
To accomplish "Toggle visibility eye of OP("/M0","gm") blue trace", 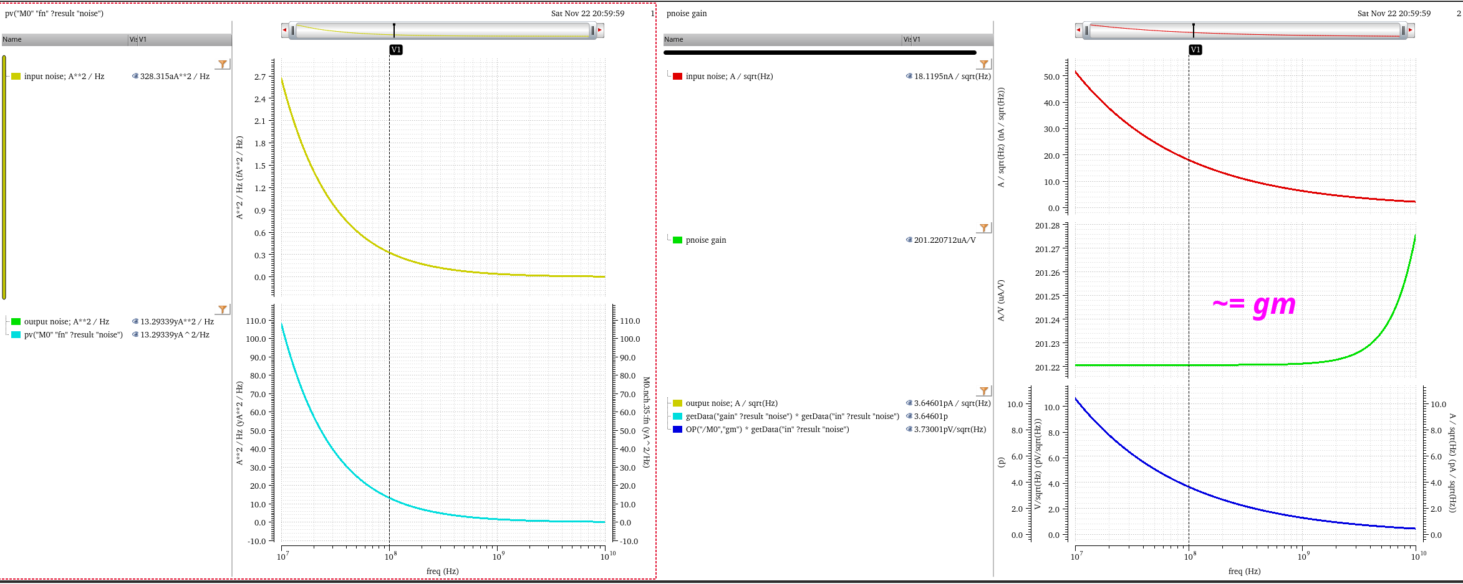I will 909,430.
